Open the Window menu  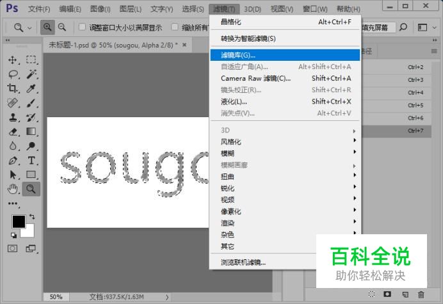[x=315, y=9]
